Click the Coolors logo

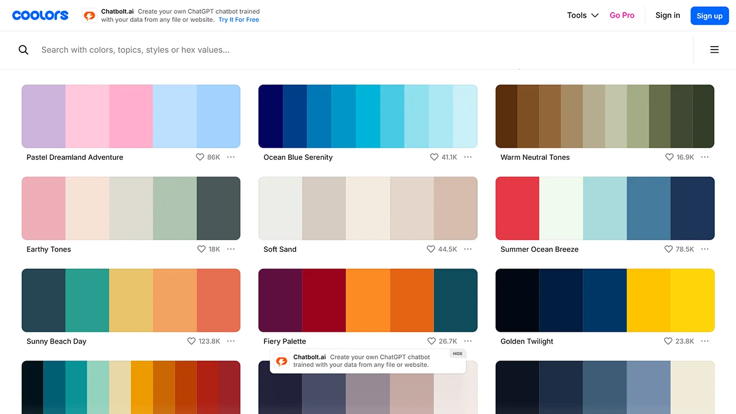click(40, 16)
